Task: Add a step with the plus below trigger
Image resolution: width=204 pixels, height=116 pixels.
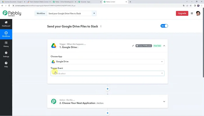Action: [x=107, y=89]
